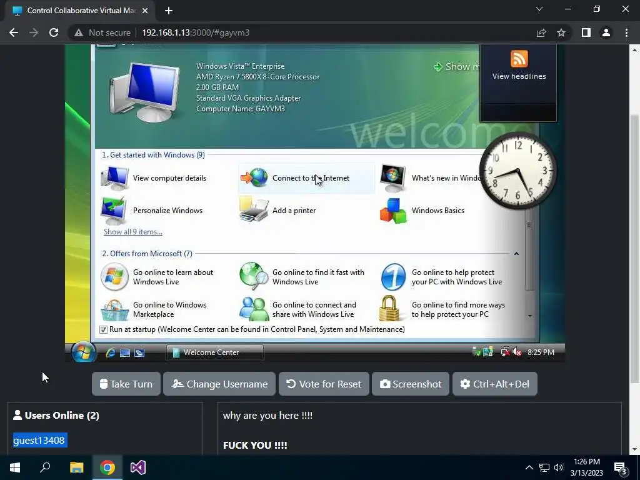This screenshot has width=640, height=480.
Task: Click share this page icon
Action: [541, 32]
